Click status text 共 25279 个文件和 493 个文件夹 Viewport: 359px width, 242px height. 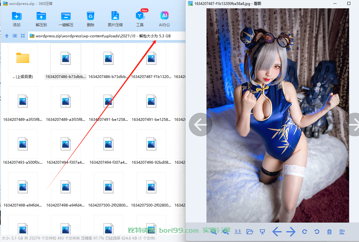pyautogui.click(x=52, y=238)
